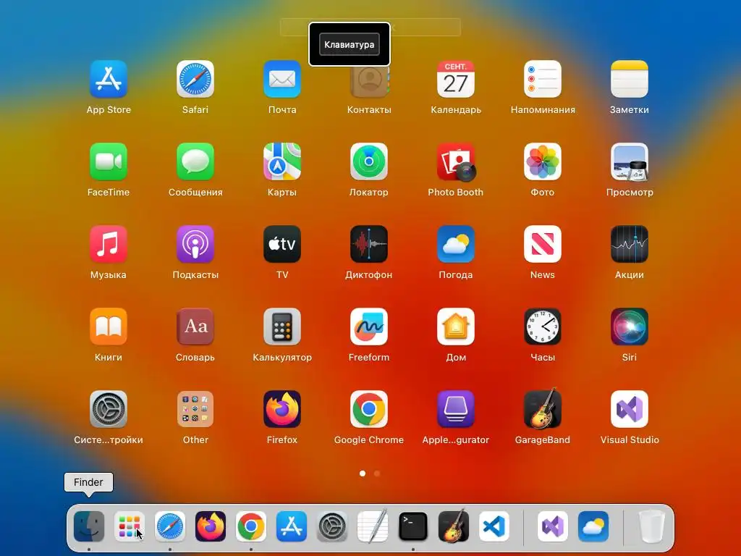The height and width of the screenshot is (556, 741).
Task: Open the Калькулятор app
Action: click(282, 327)
